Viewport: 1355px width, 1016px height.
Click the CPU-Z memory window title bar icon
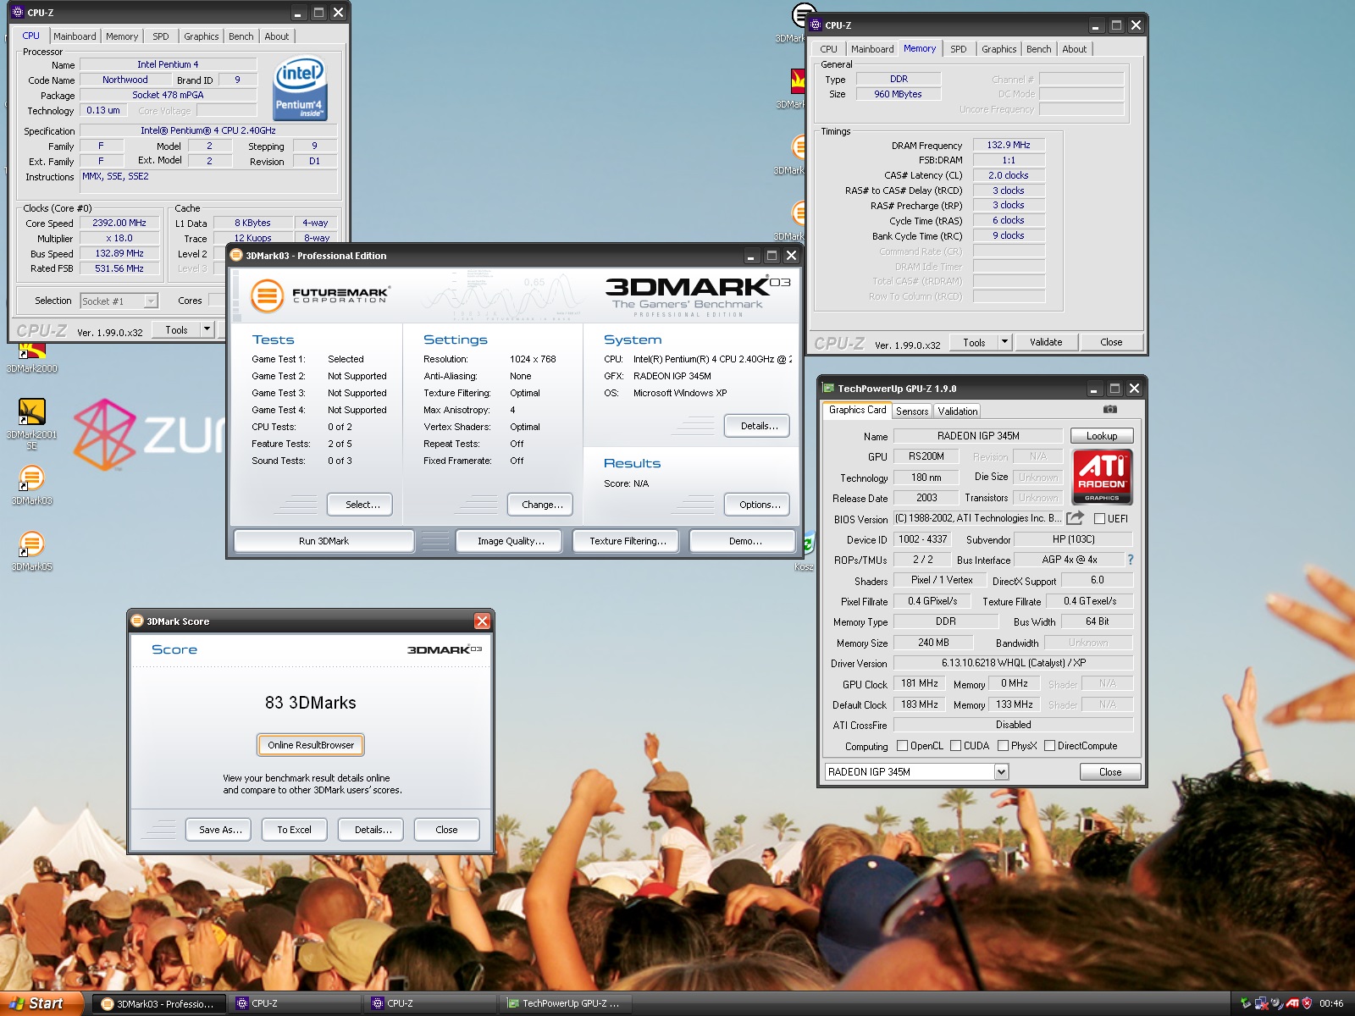coord(816,25)
